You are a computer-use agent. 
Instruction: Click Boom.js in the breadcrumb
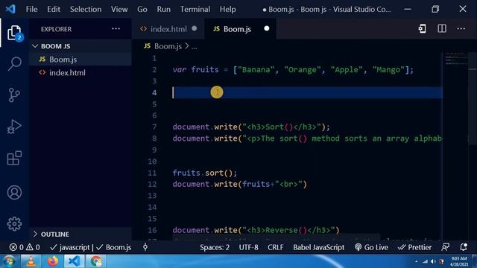point(168,46)
